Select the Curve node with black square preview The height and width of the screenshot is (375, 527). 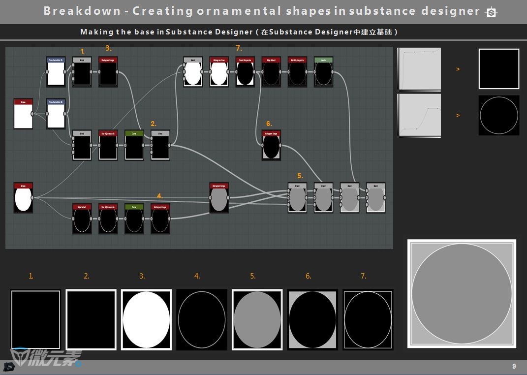tap(134, 145)
